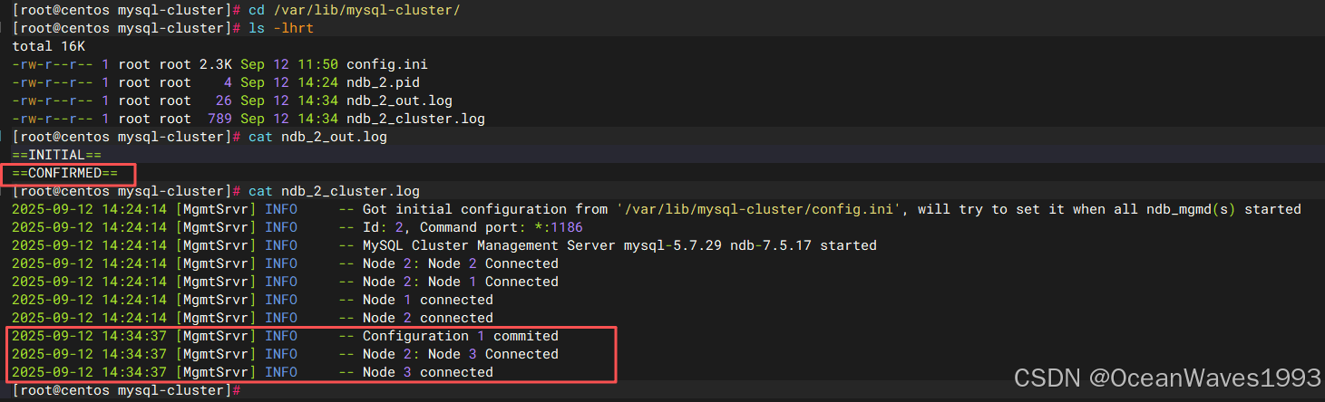Click the ==INITIAL== output line
The width and height of the screenshot is (1325, 402).
point(56,155)
